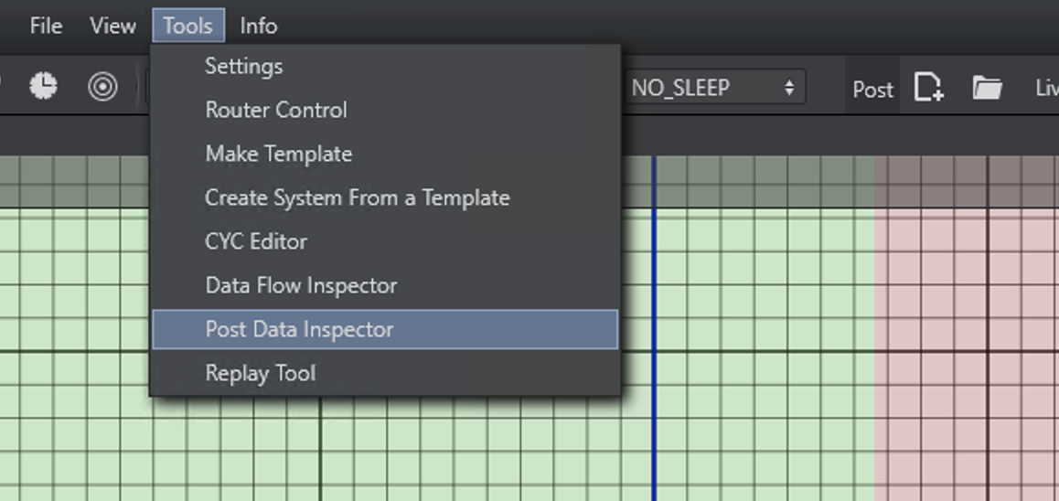The width and height of the screenshot is (1059, 501).
Task: Click the clock icon in the toolbar
Action: tap(42, 87)
